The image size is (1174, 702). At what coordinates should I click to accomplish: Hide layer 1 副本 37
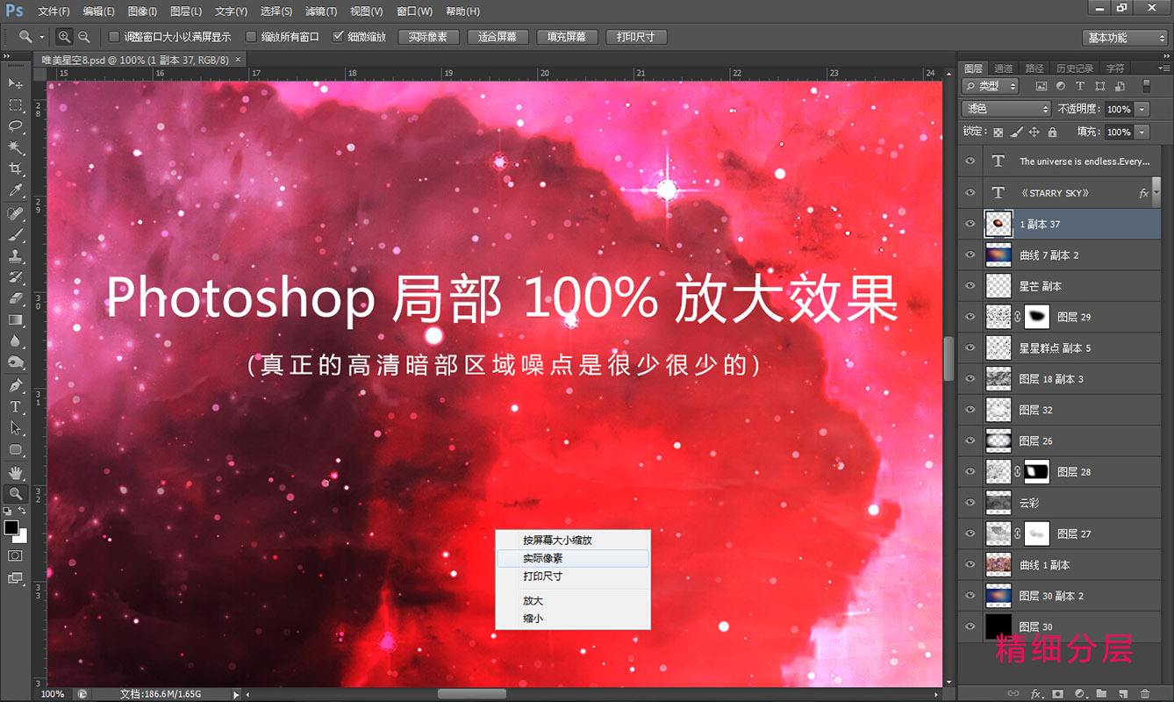[x=970, y=224]
